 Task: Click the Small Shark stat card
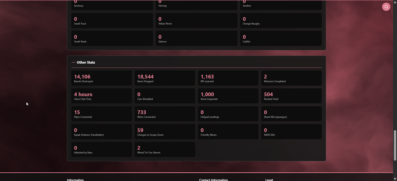(x=112, y=38)
